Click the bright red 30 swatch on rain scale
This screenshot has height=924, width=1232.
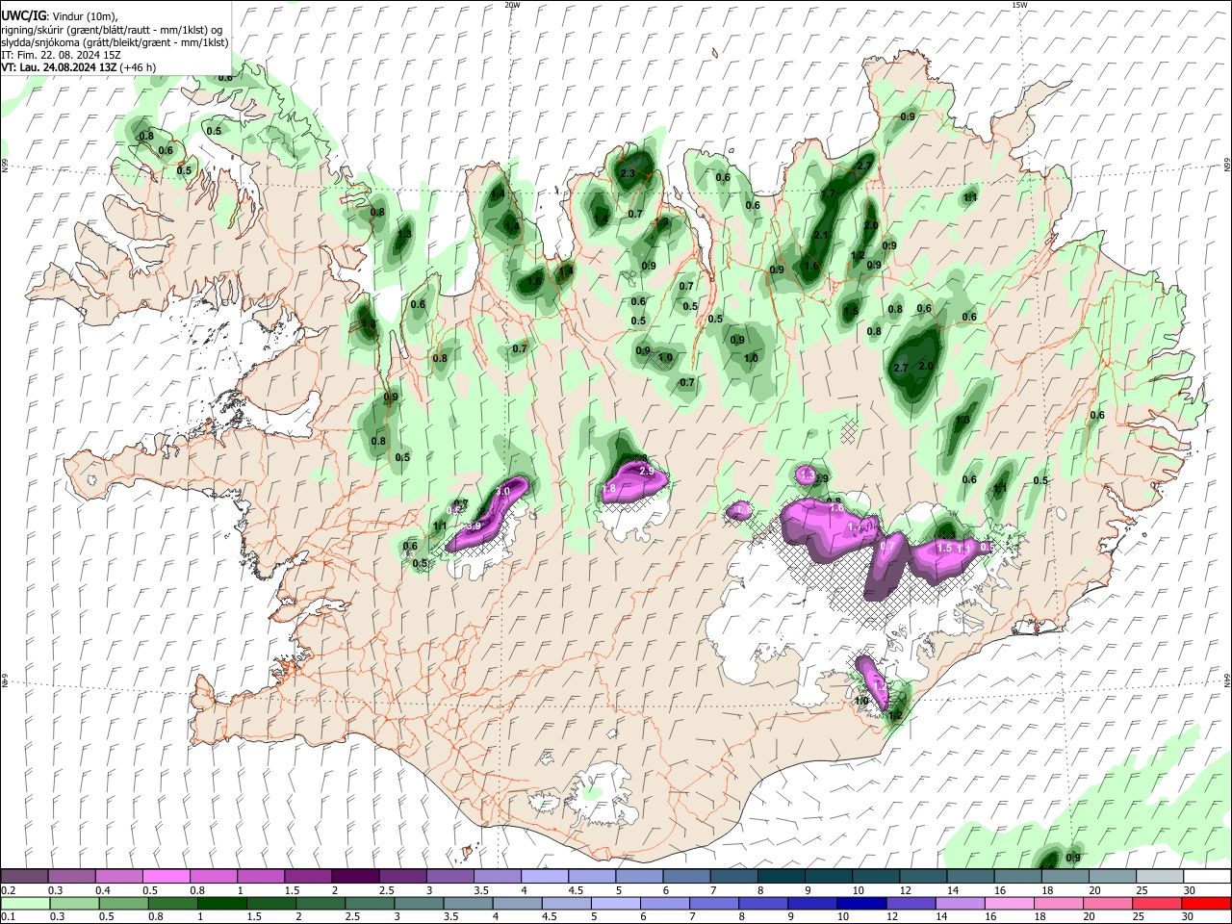(x=1205, y=903)
